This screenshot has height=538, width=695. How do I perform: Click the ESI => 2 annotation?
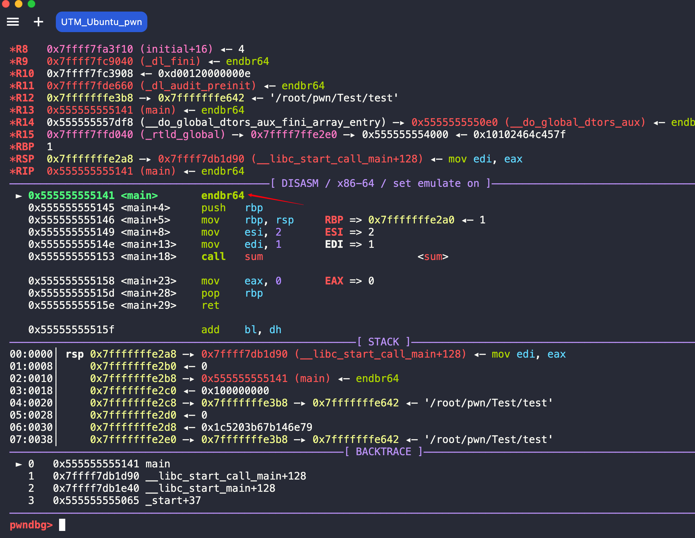(x=350, y=232)
